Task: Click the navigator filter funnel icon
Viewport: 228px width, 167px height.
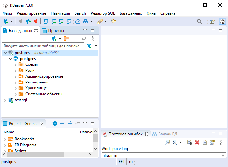Action: tap(90, 46)
